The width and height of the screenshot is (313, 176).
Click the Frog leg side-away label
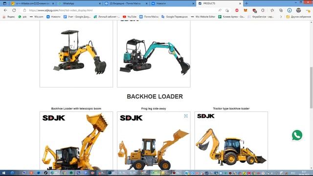coord(154,109)
